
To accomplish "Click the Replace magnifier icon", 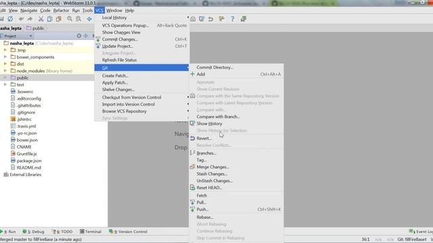I will (78, 19).
